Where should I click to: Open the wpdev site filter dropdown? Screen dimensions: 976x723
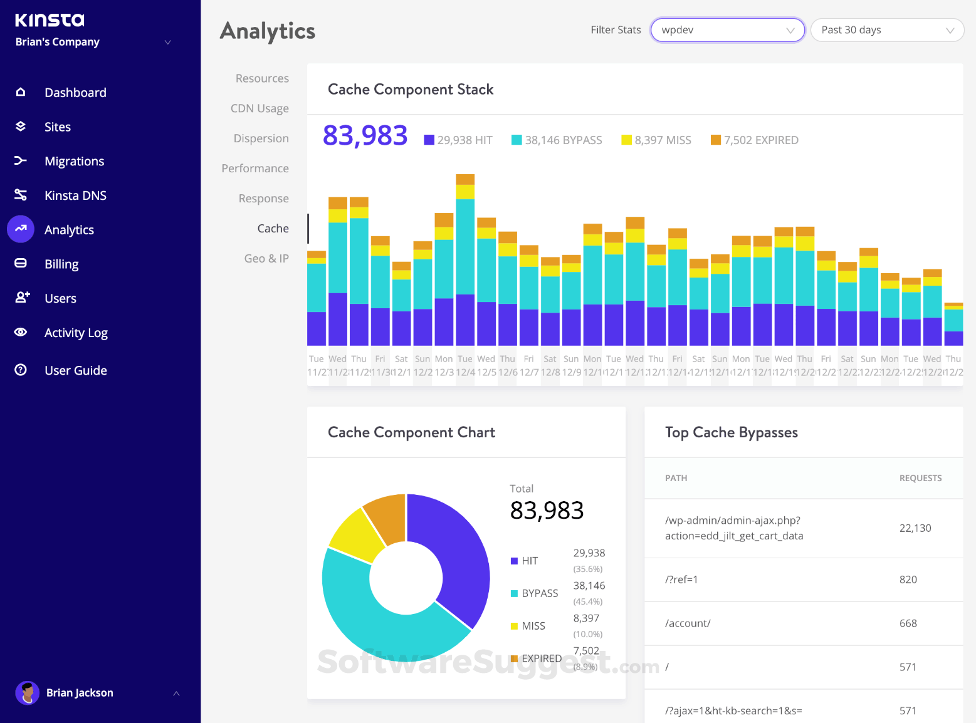point(727,29)
